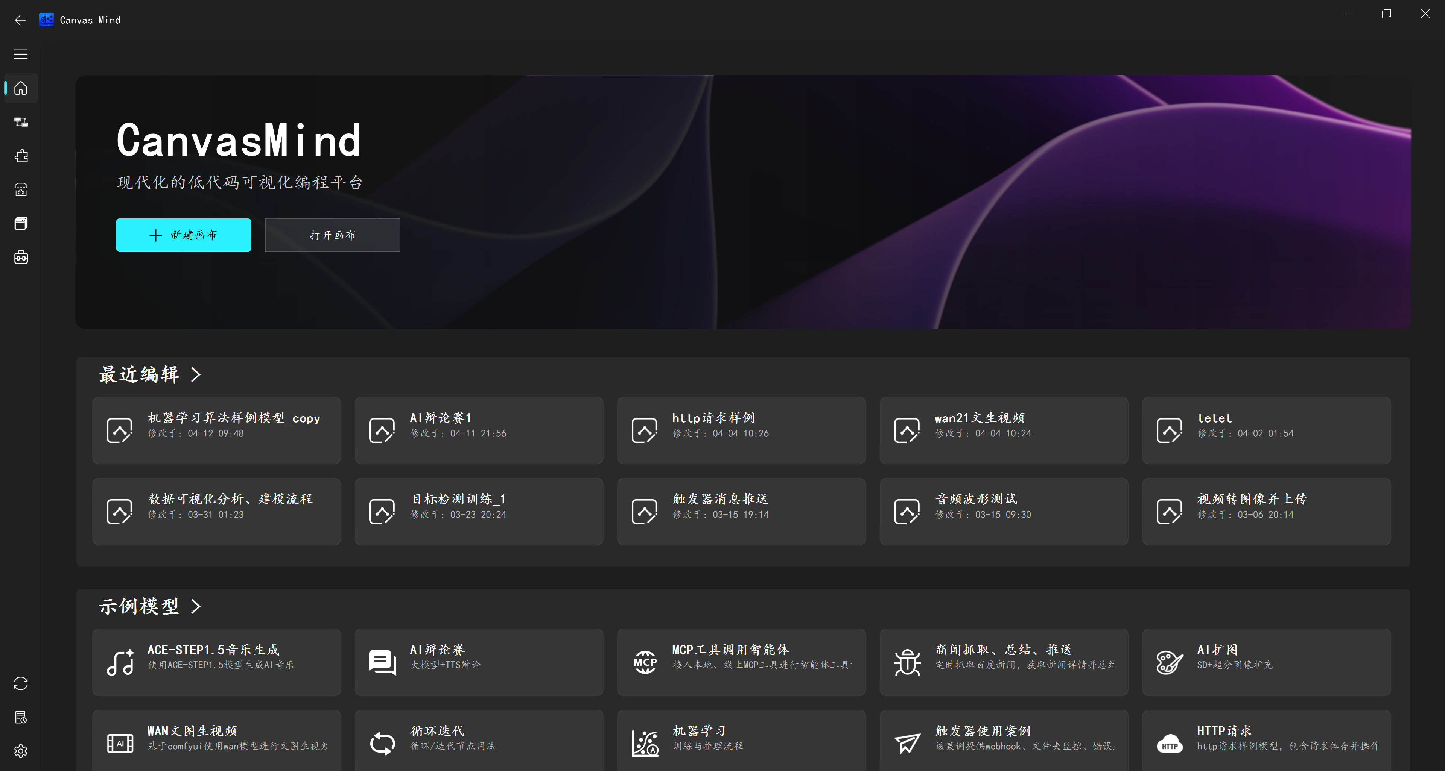Open the robot icon in sidebar
Screen dimensions: 1445x771
(21, 257)
